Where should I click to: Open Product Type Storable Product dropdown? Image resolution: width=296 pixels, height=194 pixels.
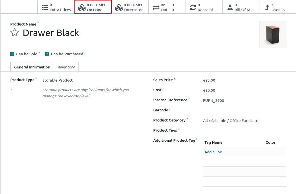93,80
